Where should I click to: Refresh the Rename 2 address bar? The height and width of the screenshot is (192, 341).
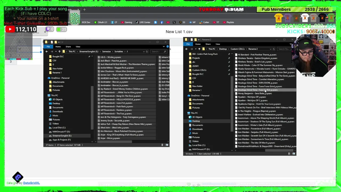274,49
